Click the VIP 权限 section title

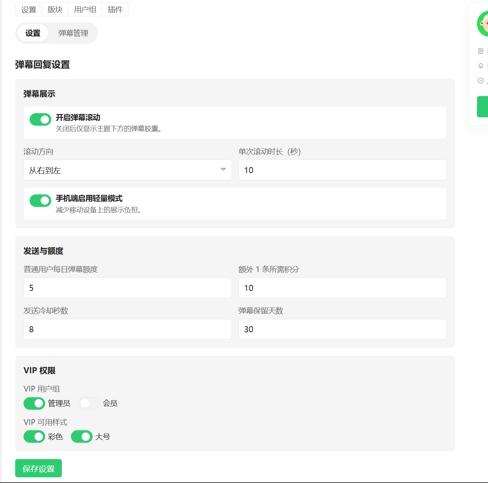tap(39, 371)
